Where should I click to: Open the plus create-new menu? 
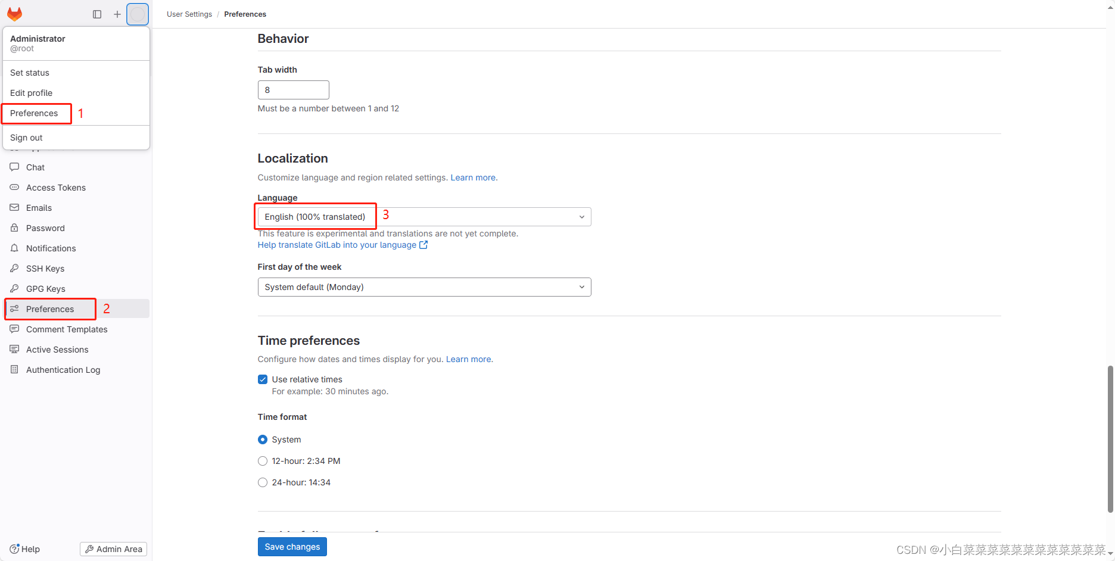click(117, 14)
